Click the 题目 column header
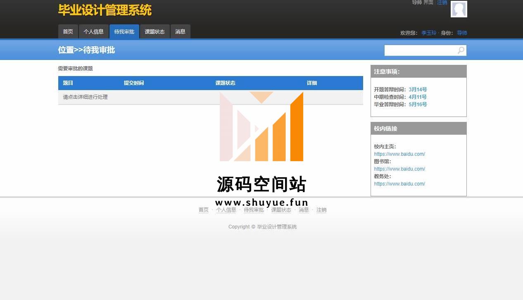The height and width of the screenshot is (300, 523). [x=68, y=83]
